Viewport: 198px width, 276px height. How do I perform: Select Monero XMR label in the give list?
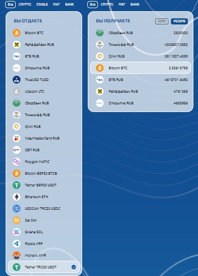click(35, 255)
